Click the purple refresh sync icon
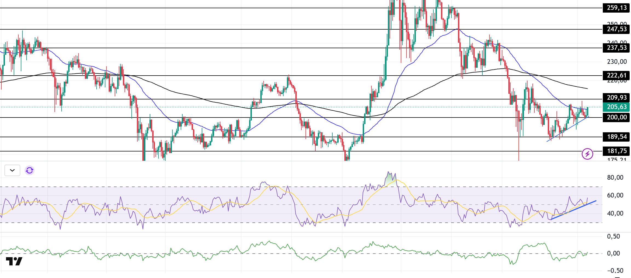 coord(30,170)
